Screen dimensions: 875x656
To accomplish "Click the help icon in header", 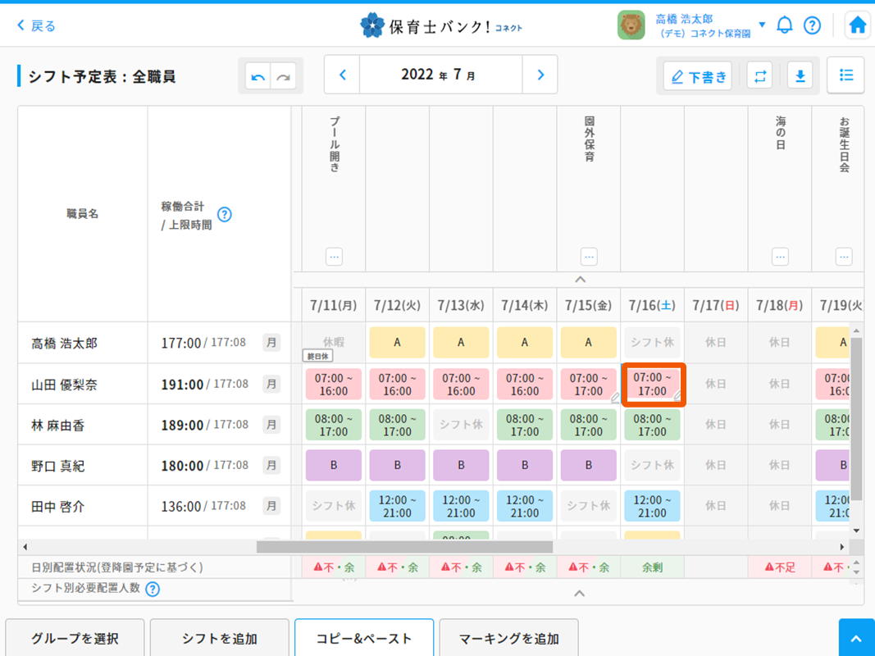I will click(x=812, y=25).
